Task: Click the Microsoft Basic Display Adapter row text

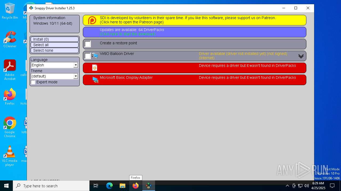Action: [x=126, y=77]
